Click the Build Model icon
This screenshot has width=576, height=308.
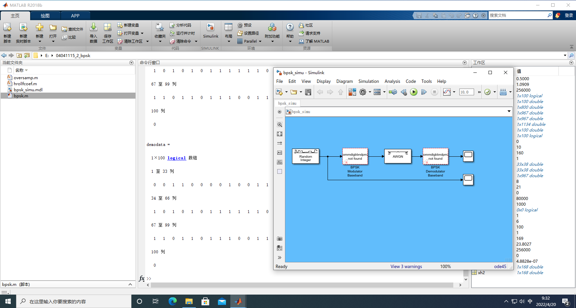click(x=503, y=92)
